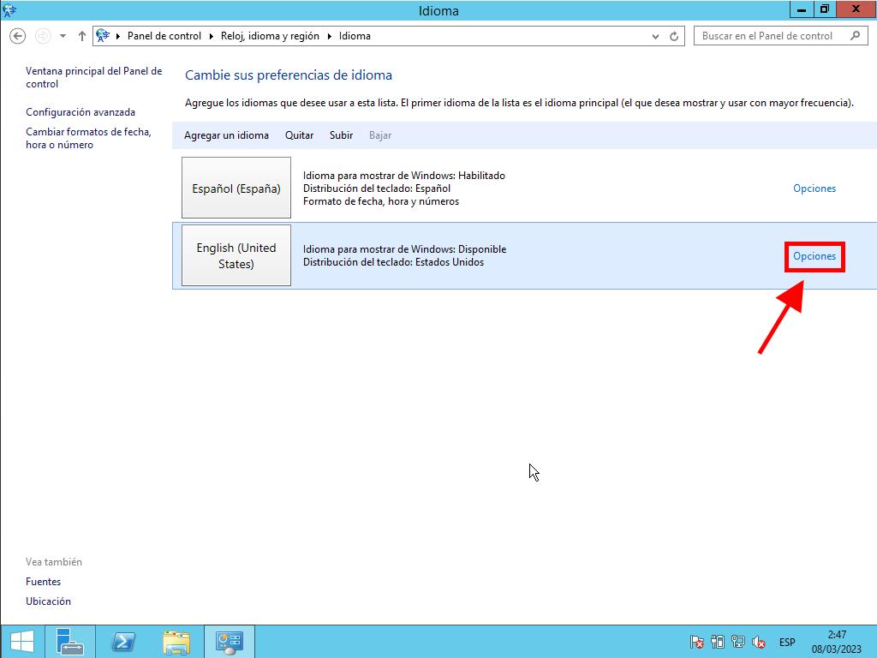Click the Up one level arrow

[x=82, y=36]
